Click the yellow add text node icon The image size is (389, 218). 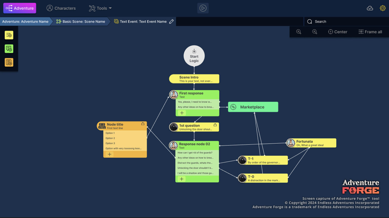(9, 35)
